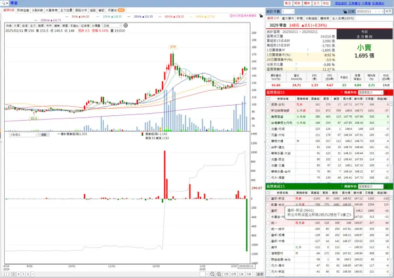The height and width of the screenshot is (278, 394).
Task: Check the 富邦-木柵 row checkbox
Action: click(268, 241)
